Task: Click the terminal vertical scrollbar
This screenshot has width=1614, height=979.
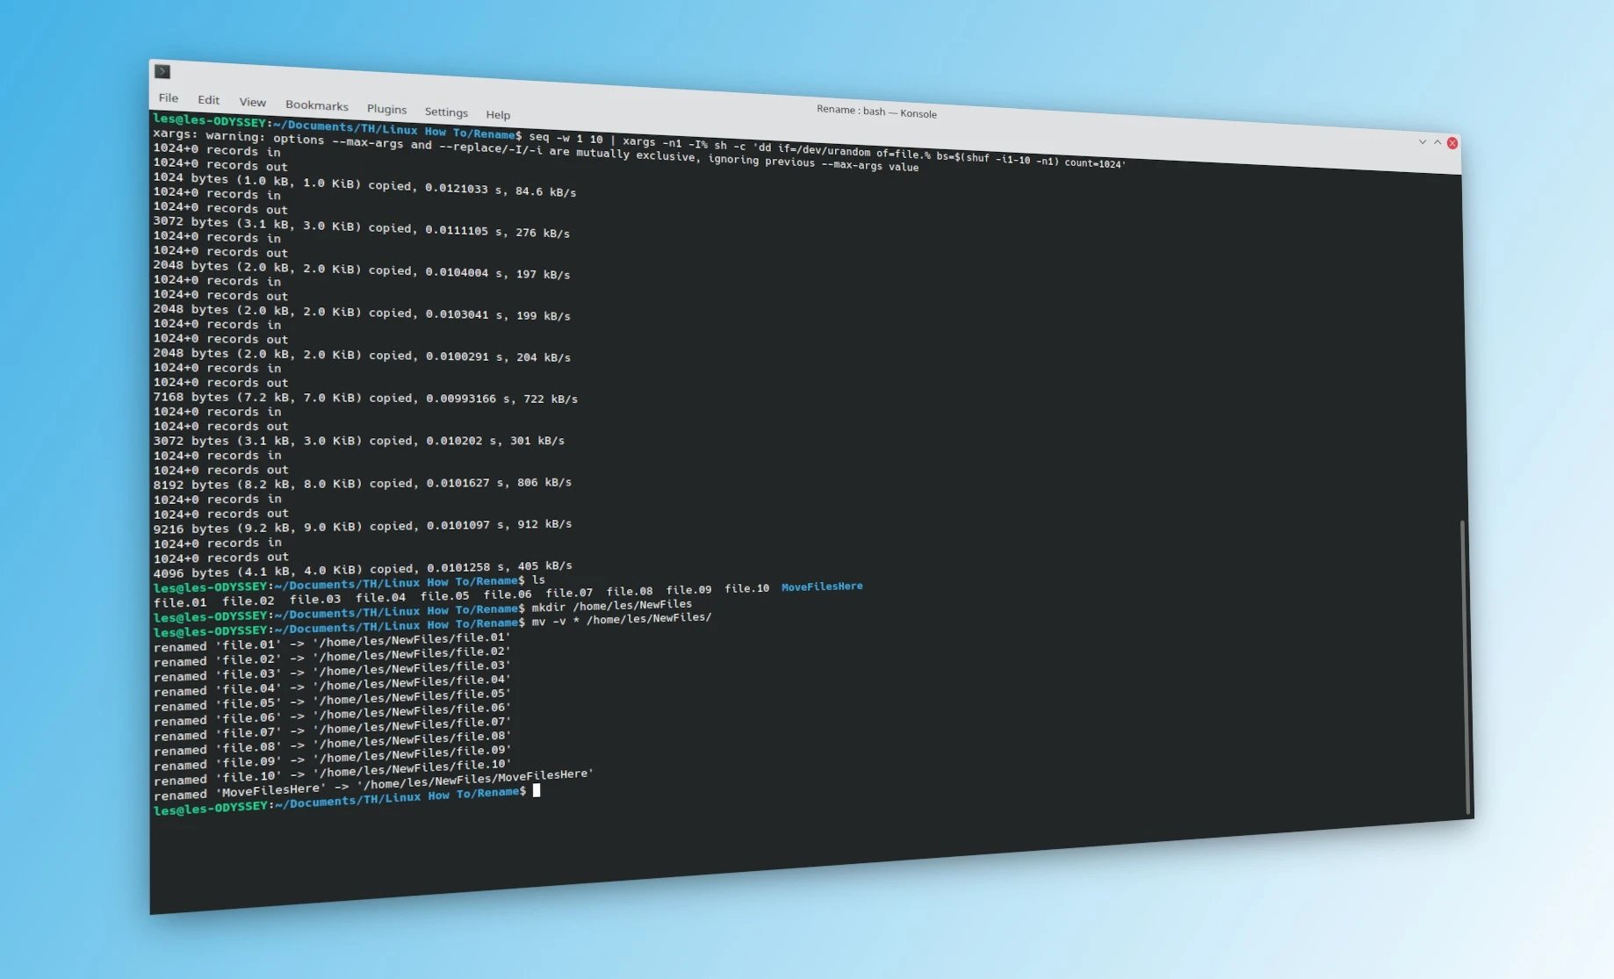Action: point(1464,667)
